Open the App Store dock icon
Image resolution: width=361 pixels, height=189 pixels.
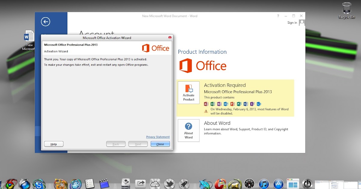(x=278, y=184)
